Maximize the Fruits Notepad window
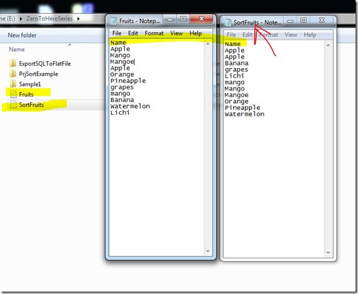This screenshot has height=294, width=358. tap(183, 19)
